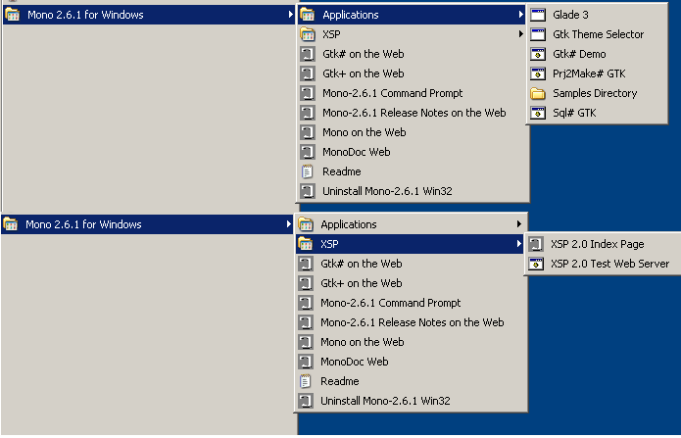Open the Samples Directory folder icon
This screenshot has width=681, height=438.
(538, 93)
